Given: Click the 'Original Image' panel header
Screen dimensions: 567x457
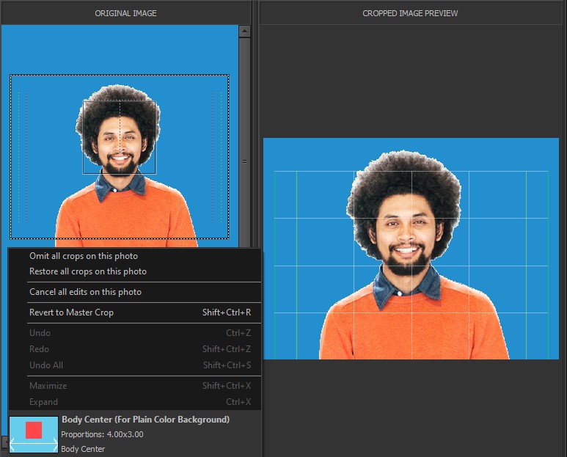Looking at the screenshot, I should pos(125,13).
